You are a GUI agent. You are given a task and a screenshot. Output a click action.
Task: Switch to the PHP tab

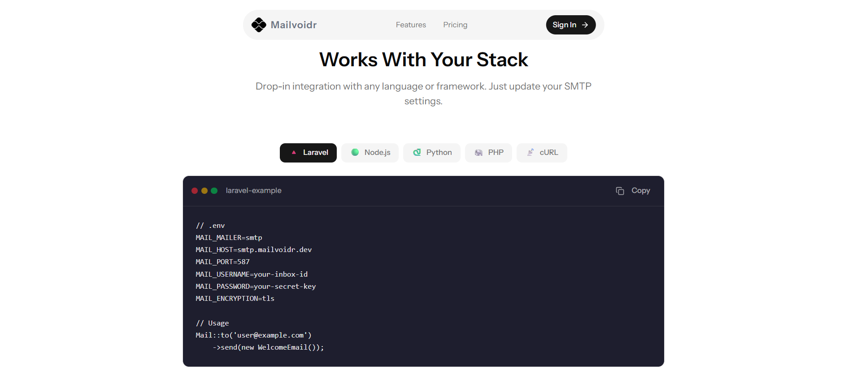488,153
